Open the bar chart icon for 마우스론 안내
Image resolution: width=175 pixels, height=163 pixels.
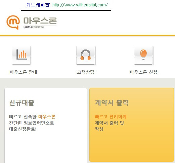click(21, 55)
